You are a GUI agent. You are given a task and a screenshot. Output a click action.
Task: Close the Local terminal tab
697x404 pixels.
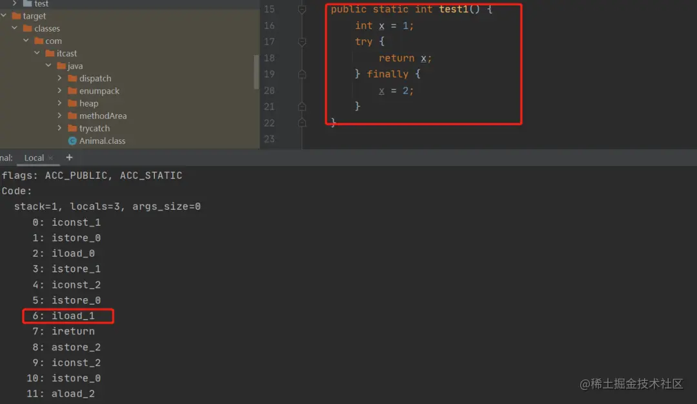pos(51,157)
